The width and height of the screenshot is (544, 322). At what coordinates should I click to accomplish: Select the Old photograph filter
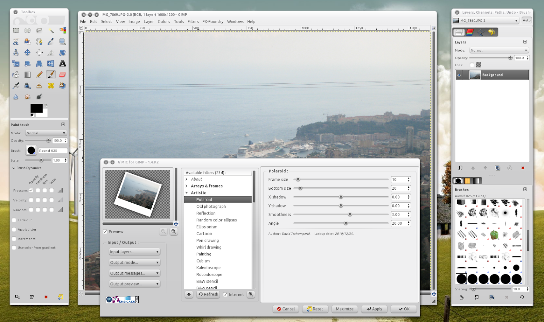[x=211, y=206]
